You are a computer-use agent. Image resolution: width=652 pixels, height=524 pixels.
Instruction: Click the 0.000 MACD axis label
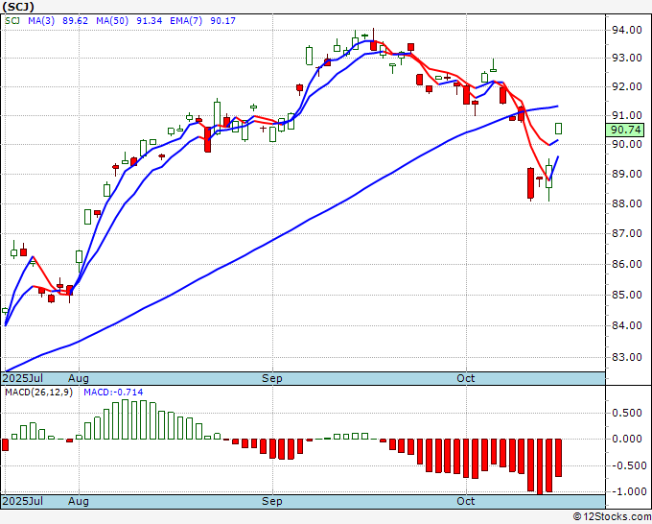click(x=627, y=439)
